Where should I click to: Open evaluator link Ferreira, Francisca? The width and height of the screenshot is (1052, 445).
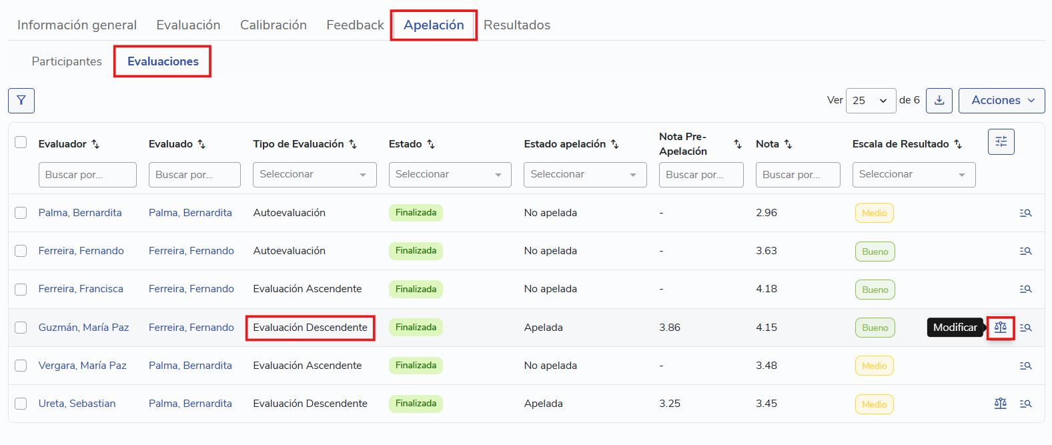pos(81,289)
